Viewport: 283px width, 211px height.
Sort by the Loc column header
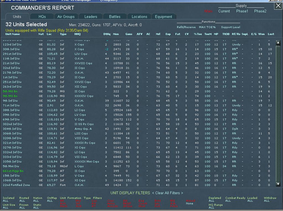point(49,34)
